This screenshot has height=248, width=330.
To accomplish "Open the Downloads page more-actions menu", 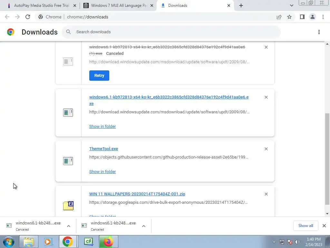I will pos(319,32).
